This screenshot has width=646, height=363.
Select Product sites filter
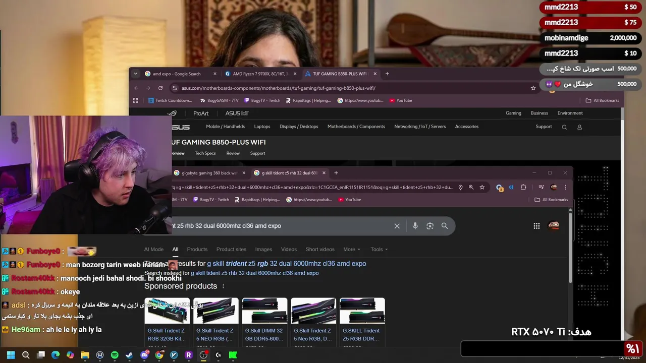click(x=231, y=250)
